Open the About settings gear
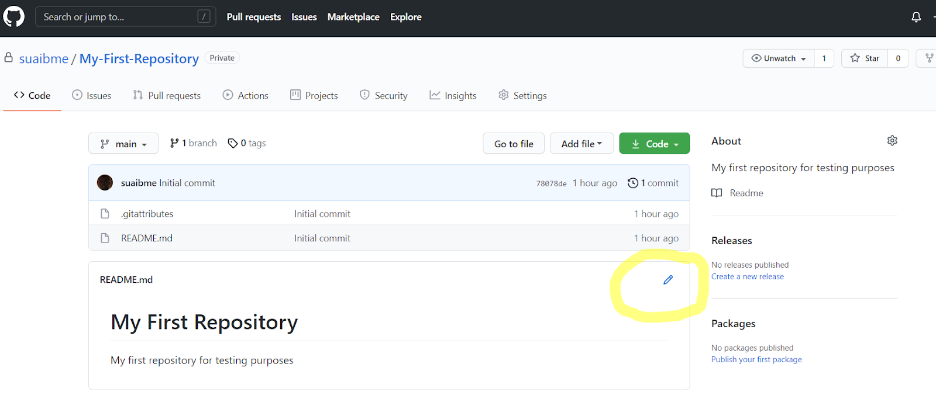Viewport: 936px width, 416px height. pos(892,141)
